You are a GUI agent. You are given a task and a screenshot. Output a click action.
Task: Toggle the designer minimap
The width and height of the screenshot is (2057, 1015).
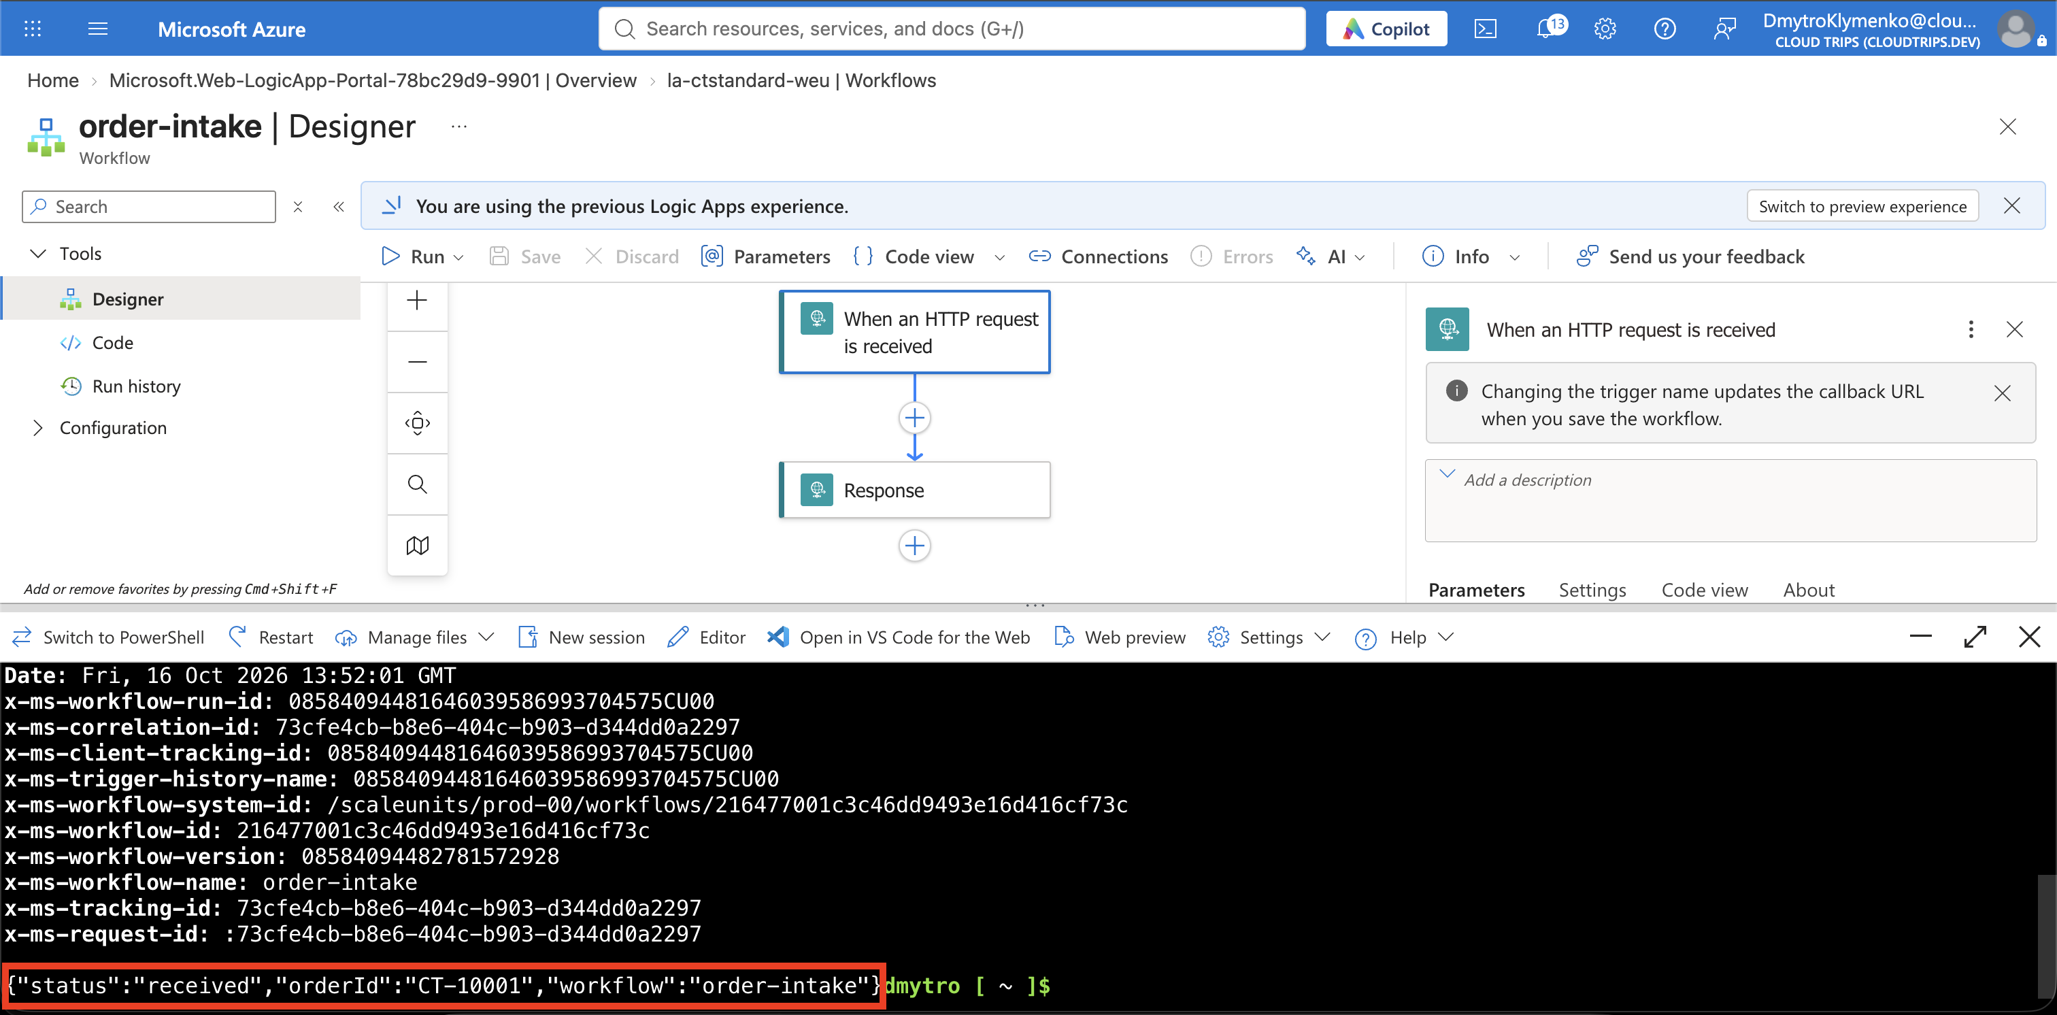[x=417, y=546]
